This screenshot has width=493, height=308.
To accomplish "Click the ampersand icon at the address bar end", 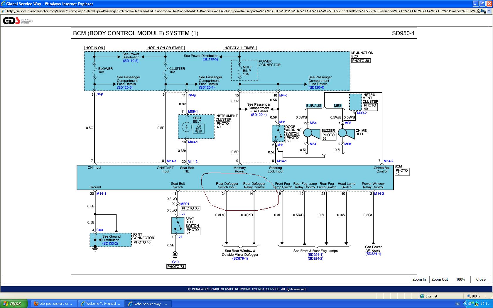I will click(479, 11).
